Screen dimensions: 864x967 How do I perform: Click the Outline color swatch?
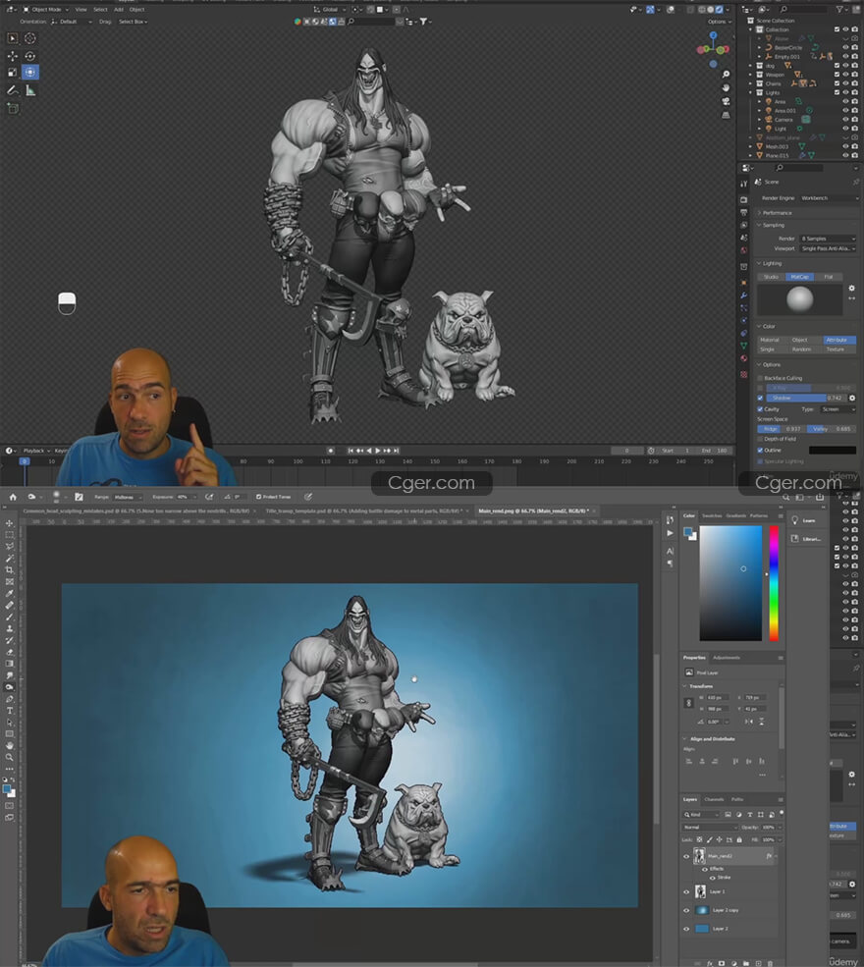[832, 451]
